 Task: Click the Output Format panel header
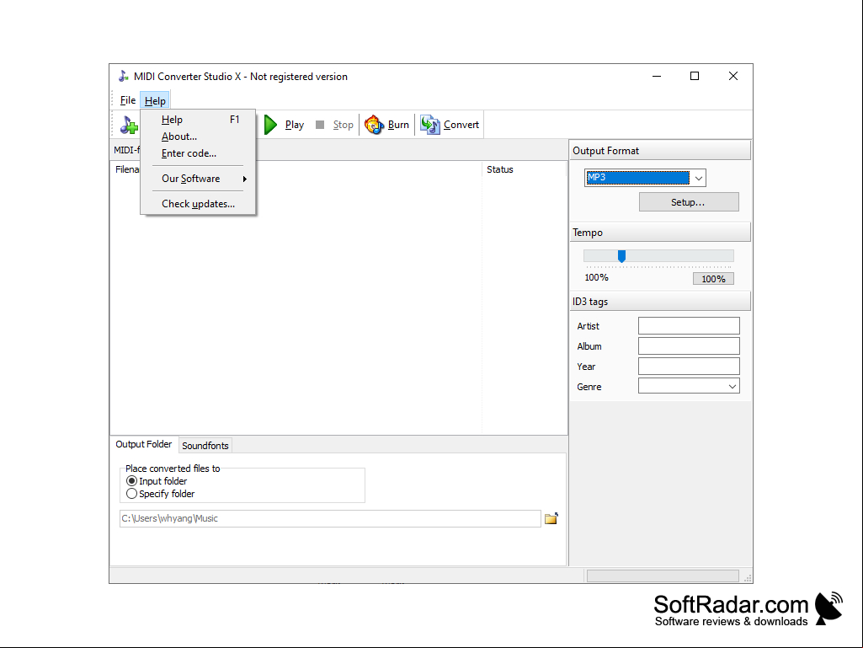pos(660,151)
